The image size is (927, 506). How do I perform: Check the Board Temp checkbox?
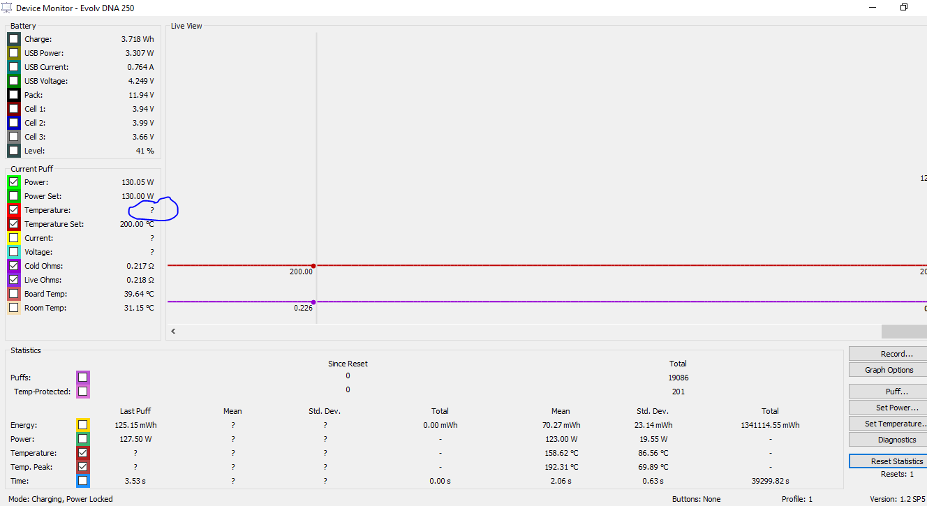point(13,294)
